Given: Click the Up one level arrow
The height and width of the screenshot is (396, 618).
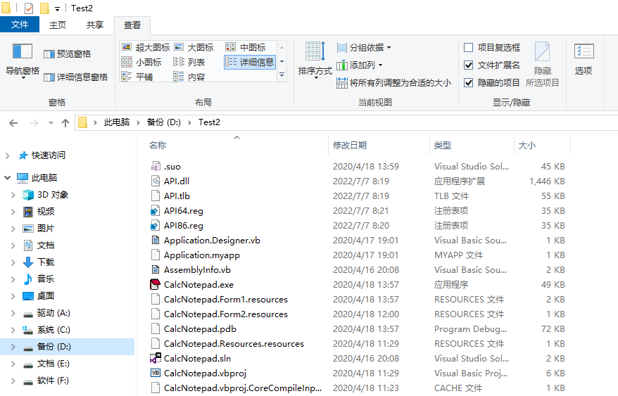Looking at the screenshot, I should 65,123.
